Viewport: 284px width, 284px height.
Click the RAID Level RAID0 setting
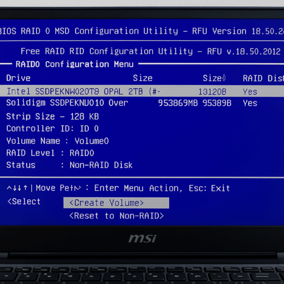point(50,153)
